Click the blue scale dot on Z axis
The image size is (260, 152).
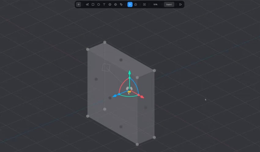[119, 94]
